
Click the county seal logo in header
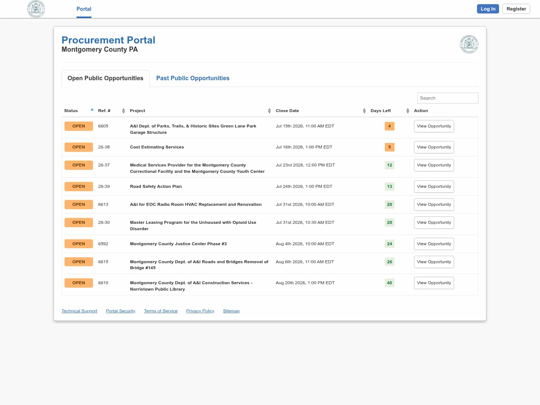(36, 9)
